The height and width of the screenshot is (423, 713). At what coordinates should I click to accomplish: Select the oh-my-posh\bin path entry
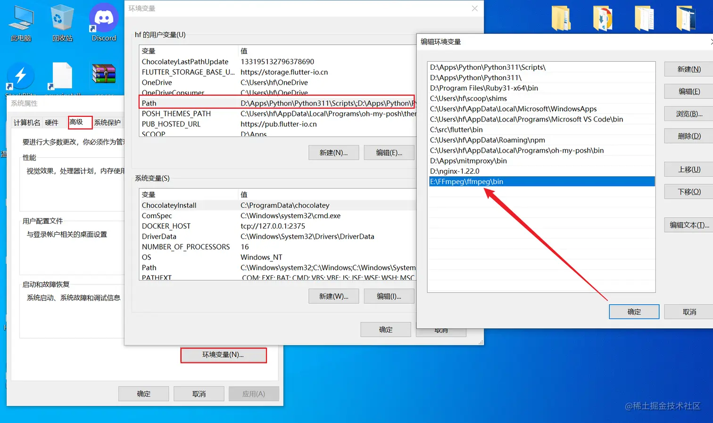[541, 150]
